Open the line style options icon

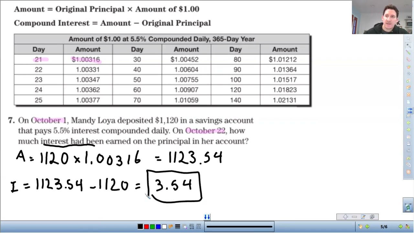pos(191,227)
